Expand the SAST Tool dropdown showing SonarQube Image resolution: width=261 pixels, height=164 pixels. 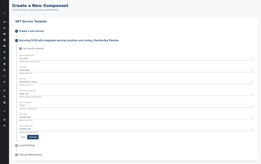click(x=136, y=70)
